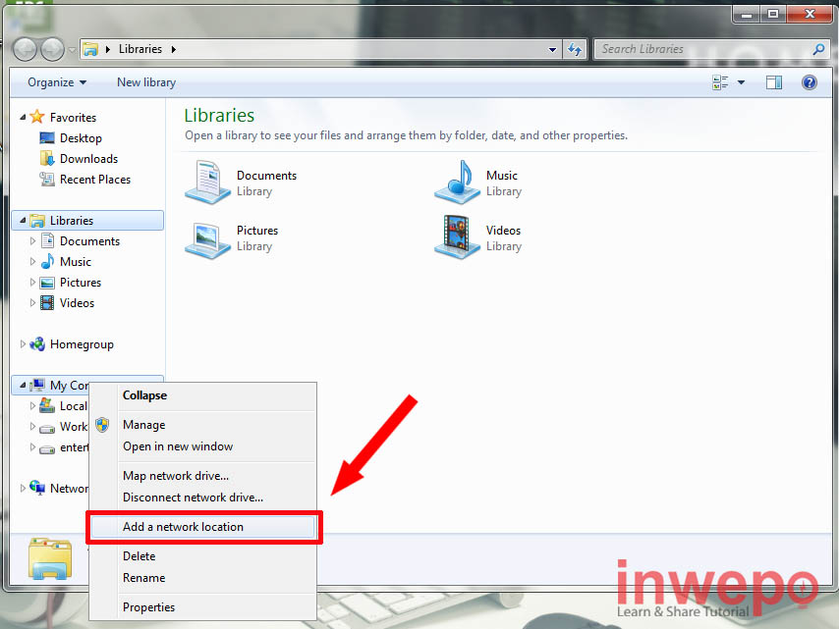The height and width of the screenshot is (629, 839).
Task: Select the Videos library large icon
Action: [458, 237]
